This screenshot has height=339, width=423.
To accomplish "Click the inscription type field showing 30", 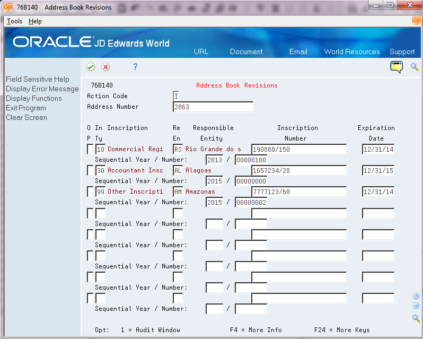I will point(100,171).
